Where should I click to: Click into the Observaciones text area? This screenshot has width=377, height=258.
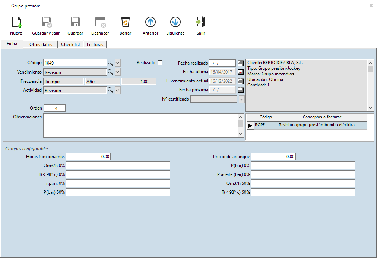(x=141, y=125)
